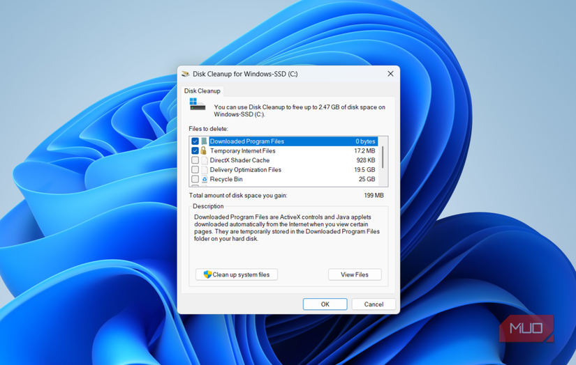The image size is (576, 365).
Task: Dismiss dialog with Cancel button
Action: [374, 304]
